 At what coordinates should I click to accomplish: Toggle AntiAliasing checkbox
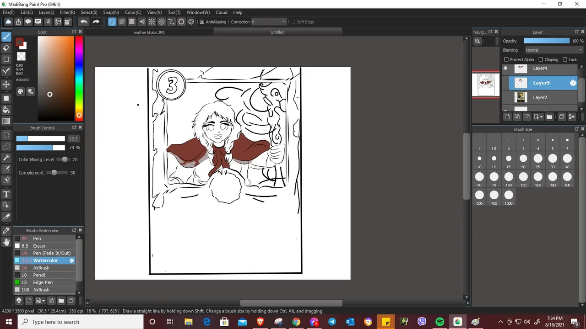(202, 22)
